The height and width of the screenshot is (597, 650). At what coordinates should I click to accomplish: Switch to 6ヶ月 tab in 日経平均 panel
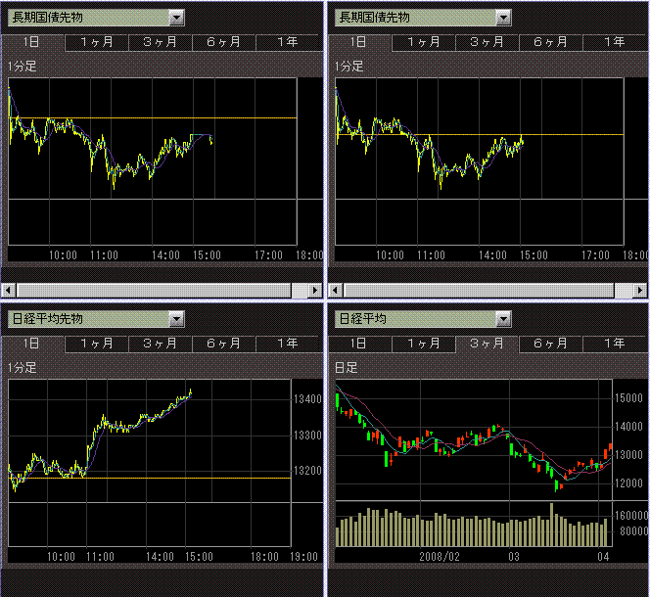[x=550, y=344]
